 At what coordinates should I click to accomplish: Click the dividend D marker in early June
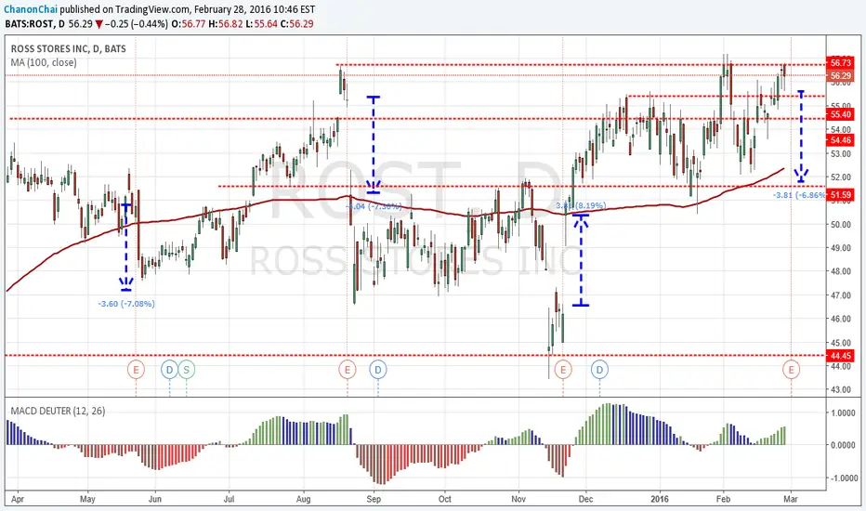(x=169, y=369)
